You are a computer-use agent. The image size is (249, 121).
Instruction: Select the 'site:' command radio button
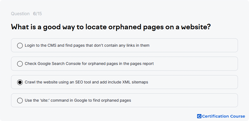pos(20,101)
